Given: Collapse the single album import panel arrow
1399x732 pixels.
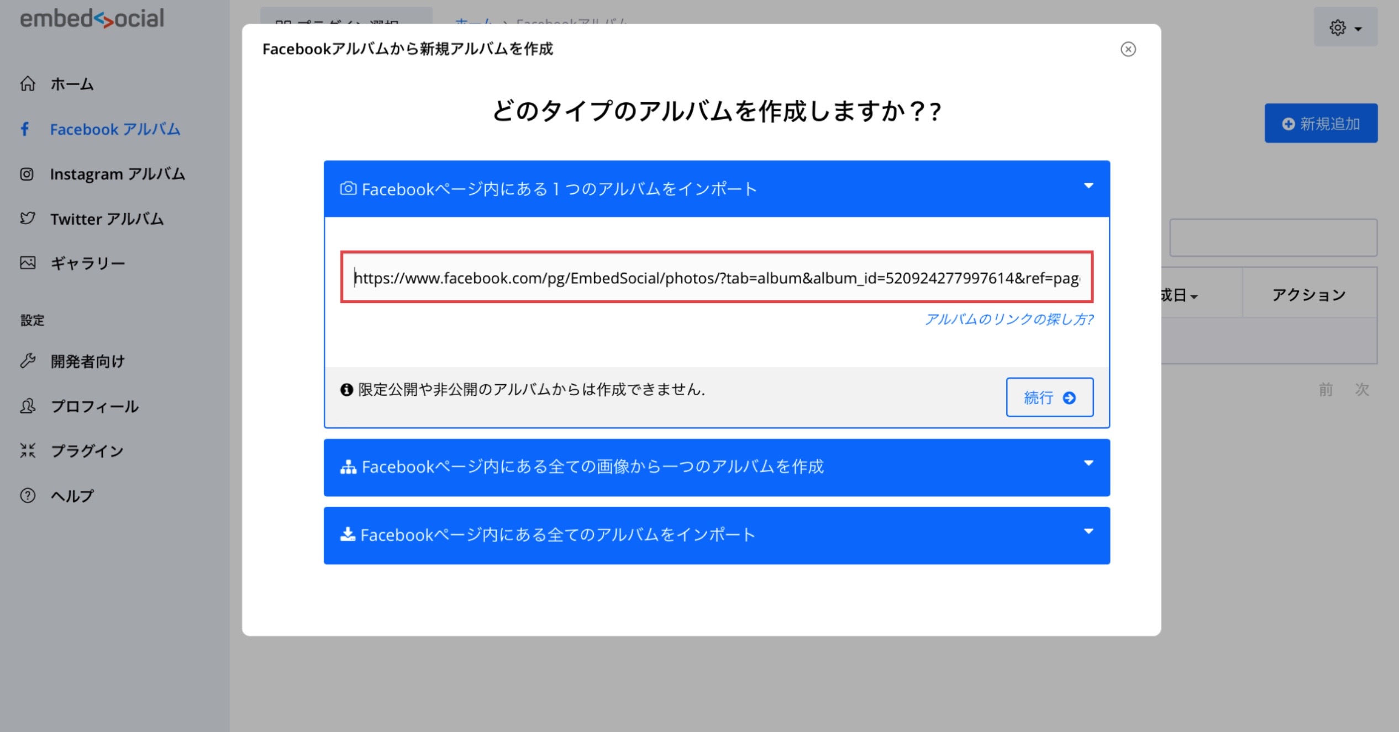Looking at the screenshot, I should (1088, 186).
